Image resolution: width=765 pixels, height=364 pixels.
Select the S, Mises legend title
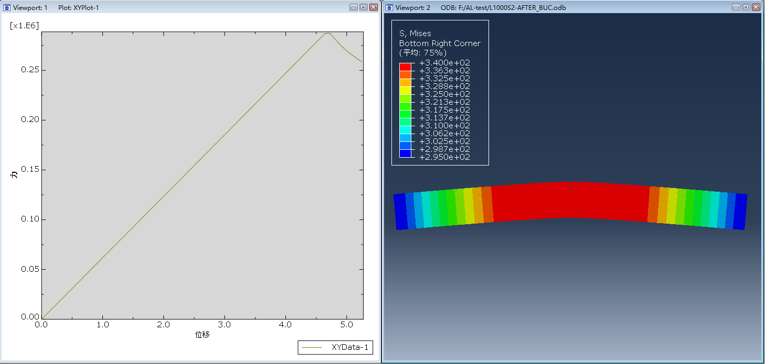pyautogui.click(x=415, y=34)
